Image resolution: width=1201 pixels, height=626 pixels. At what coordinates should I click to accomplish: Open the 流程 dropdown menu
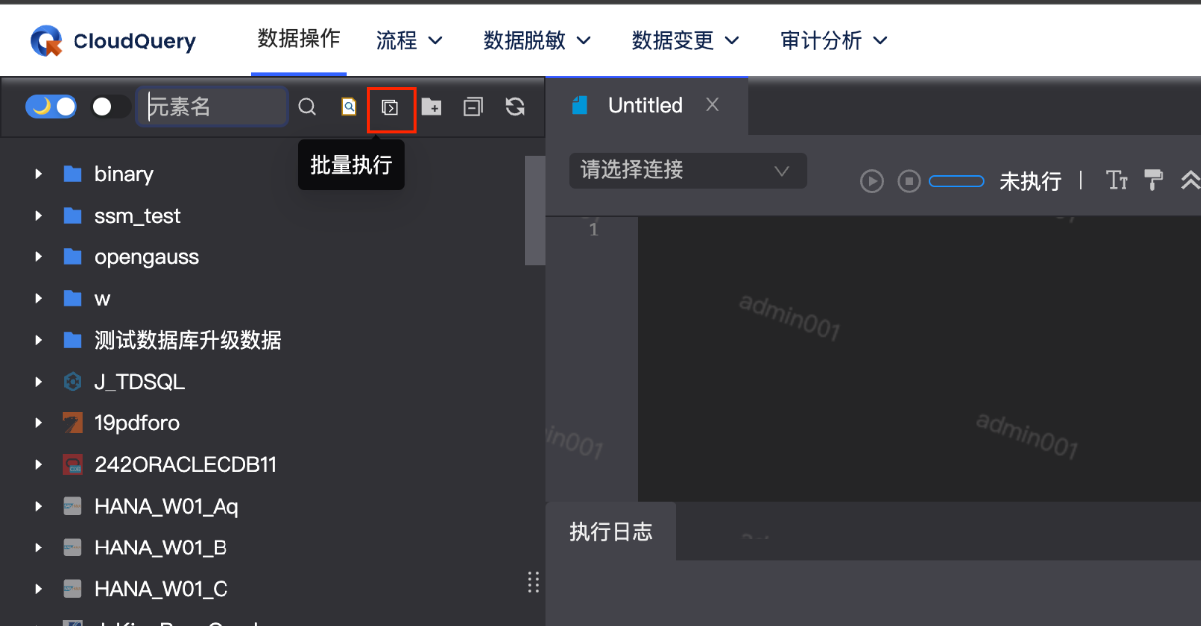click(409, 40)
